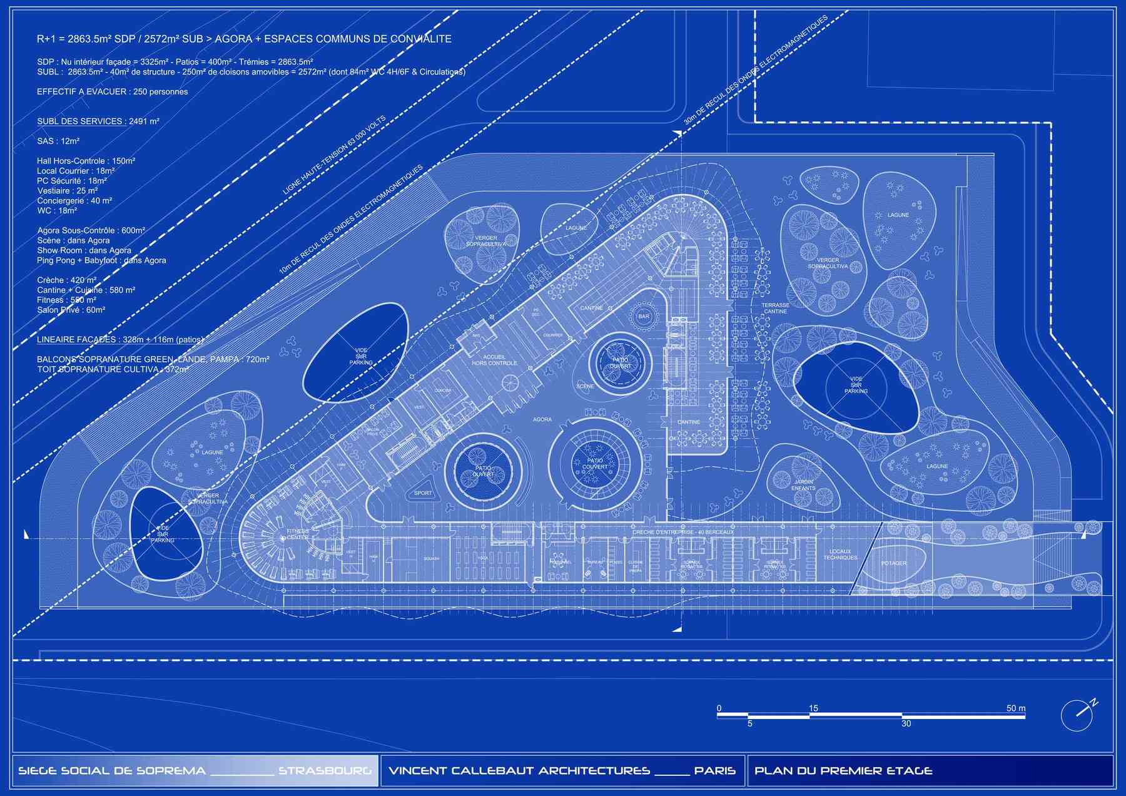This screenshot has height=796, width=1126.
Task: Click the AGORA label in plan
Action: [542, 419]
